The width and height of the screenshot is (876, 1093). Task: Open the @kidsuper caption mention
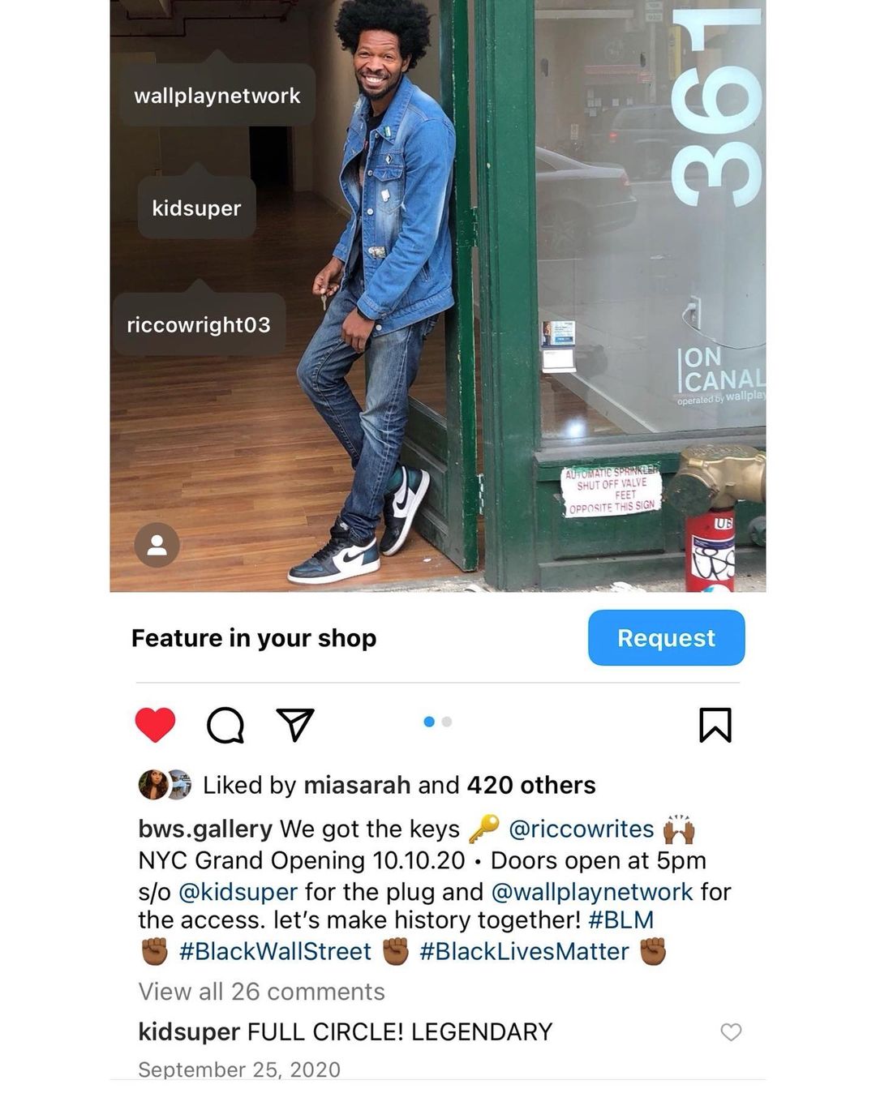(238, 891)
